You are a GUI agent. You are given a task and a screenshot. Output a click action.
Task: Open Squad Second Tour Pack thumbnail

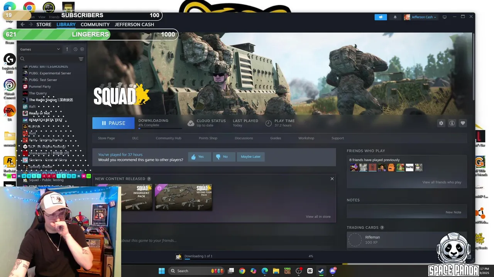183,197
